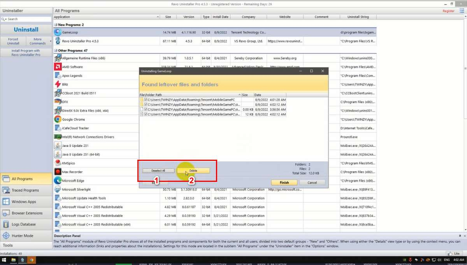
Task: Toggle the checkbox of the 12 KB leftover file
Action: click(146, 114)
